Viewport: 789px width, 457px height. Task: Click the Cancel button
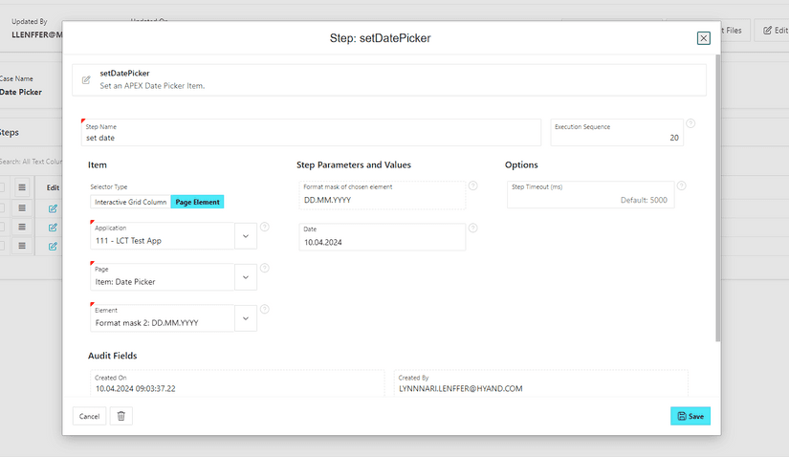89,416
